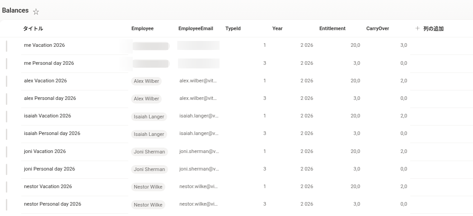Image resolution: width=473 pixels, height=216 pixels.
Task: Open the CarryOver column header options
Action: click(x=377, y=28)
